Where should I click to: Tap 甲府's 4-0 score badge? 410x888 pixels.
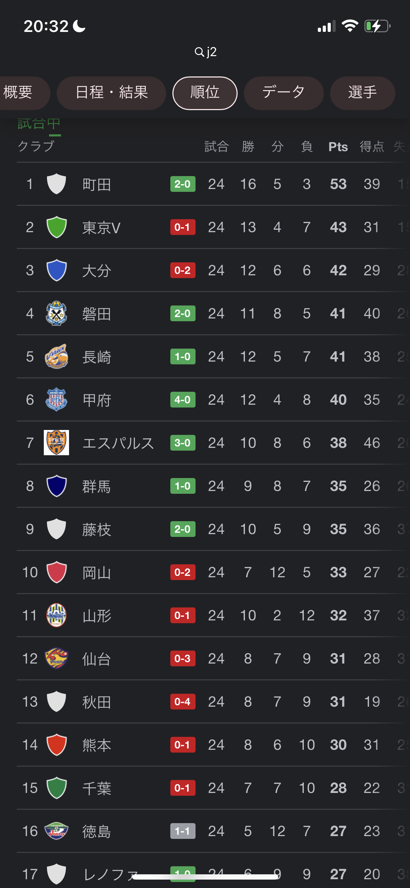(x=183, y=399)
